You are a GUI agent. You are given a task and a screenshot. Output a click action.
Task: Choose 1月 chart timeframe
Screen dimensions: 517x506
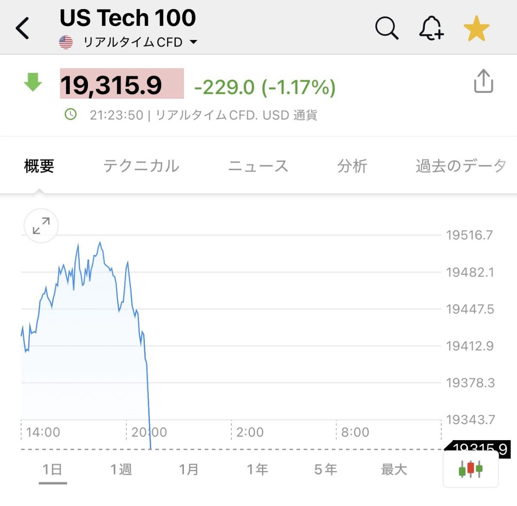coord(189,469)
